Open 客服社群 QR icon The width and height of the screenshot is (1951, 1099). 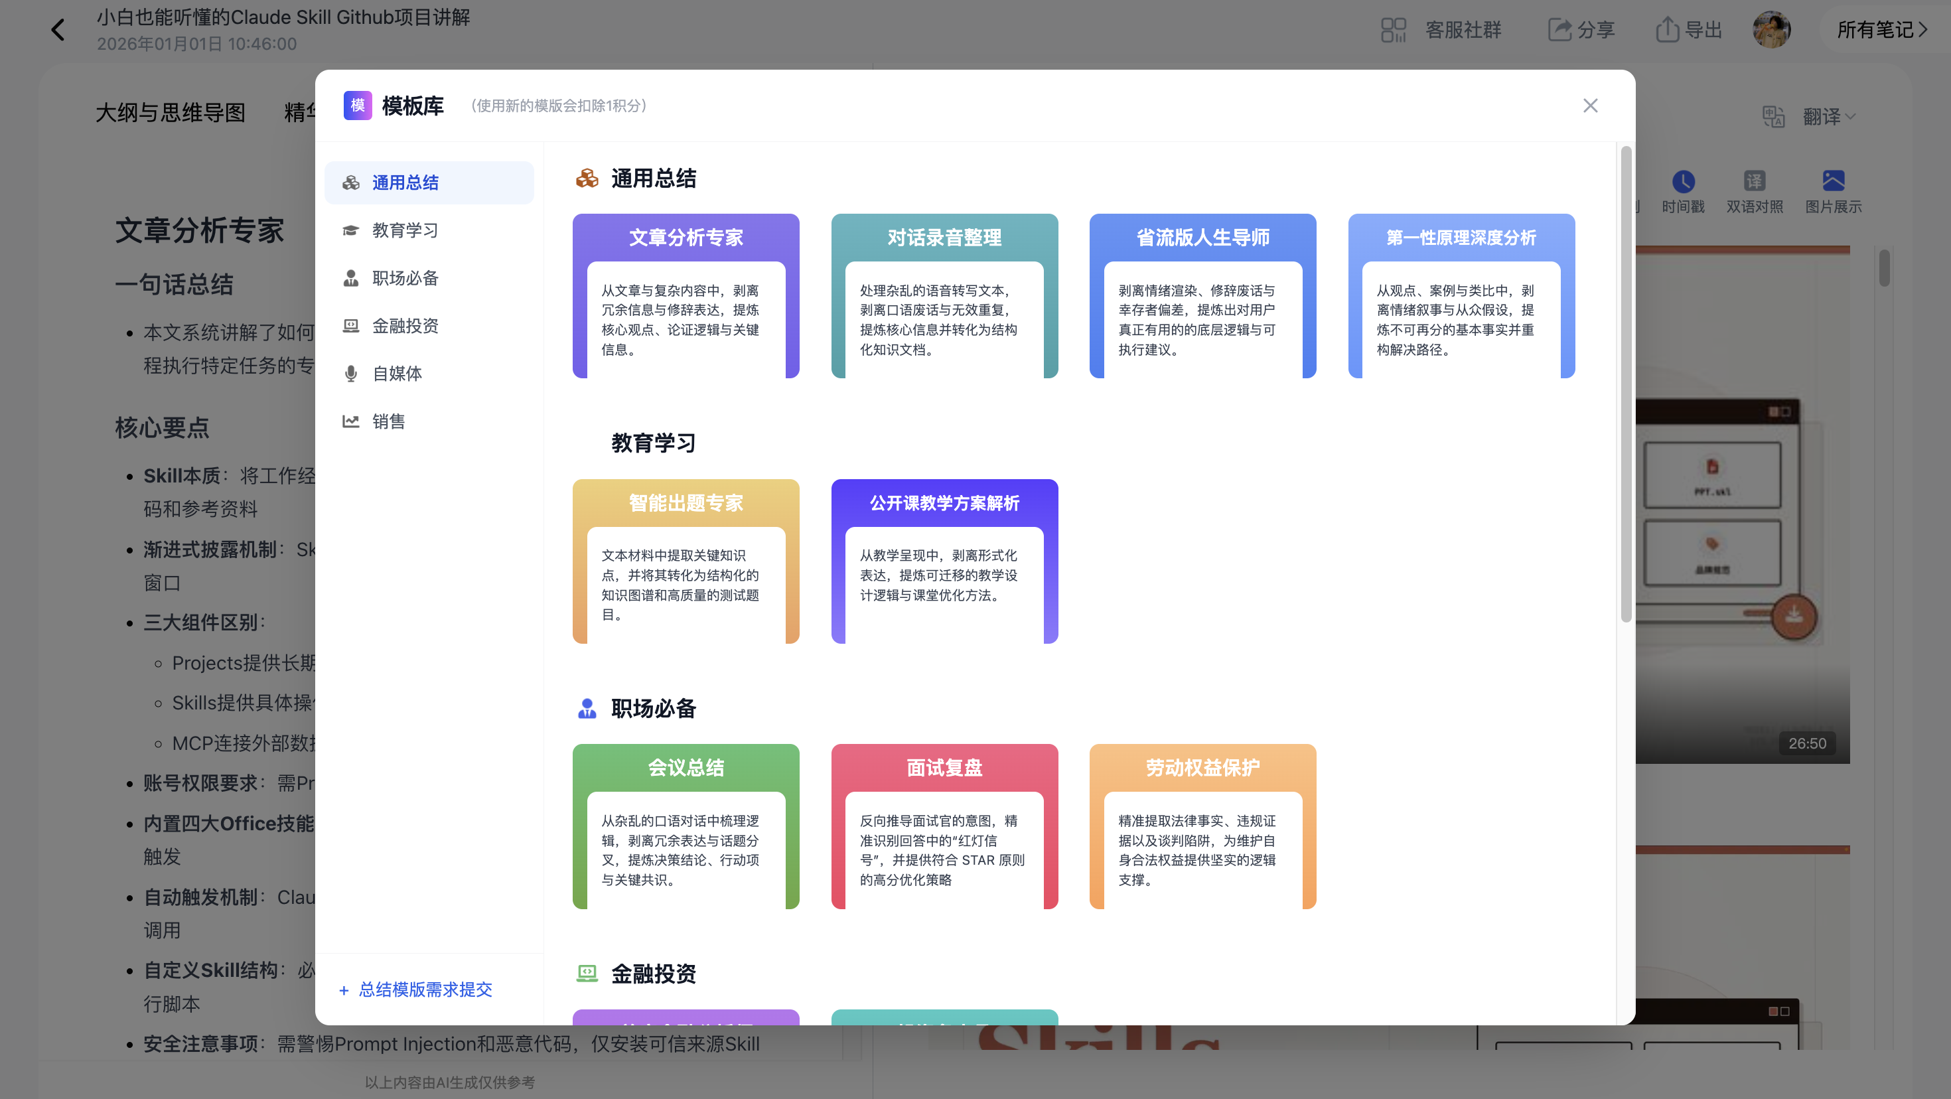(1393, 30)
